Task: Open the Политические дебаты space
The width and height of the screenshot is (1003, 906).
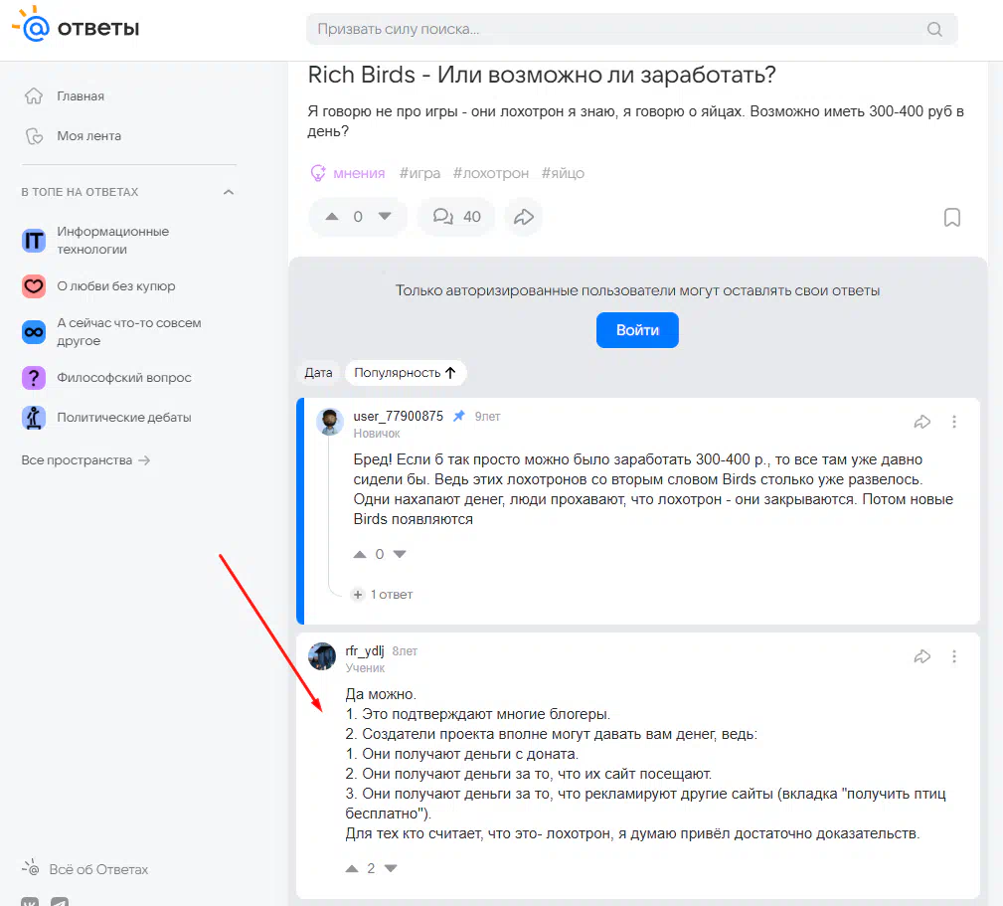Action: coord(106,417)
